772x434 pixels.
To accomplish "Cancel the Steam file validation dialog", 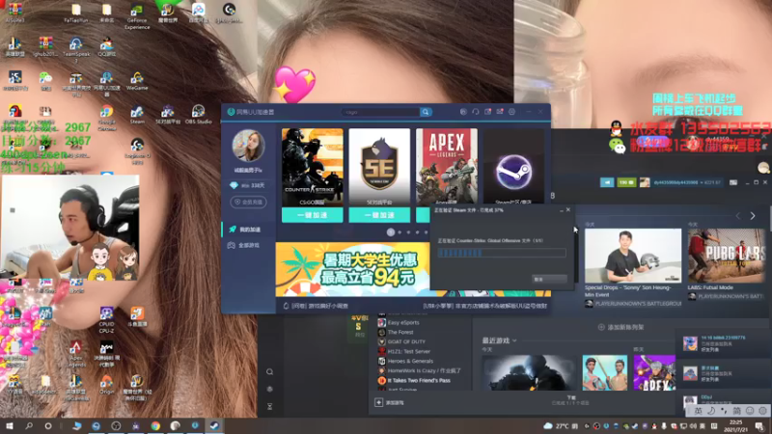I will pyautogui.click(x=549, y=279).
